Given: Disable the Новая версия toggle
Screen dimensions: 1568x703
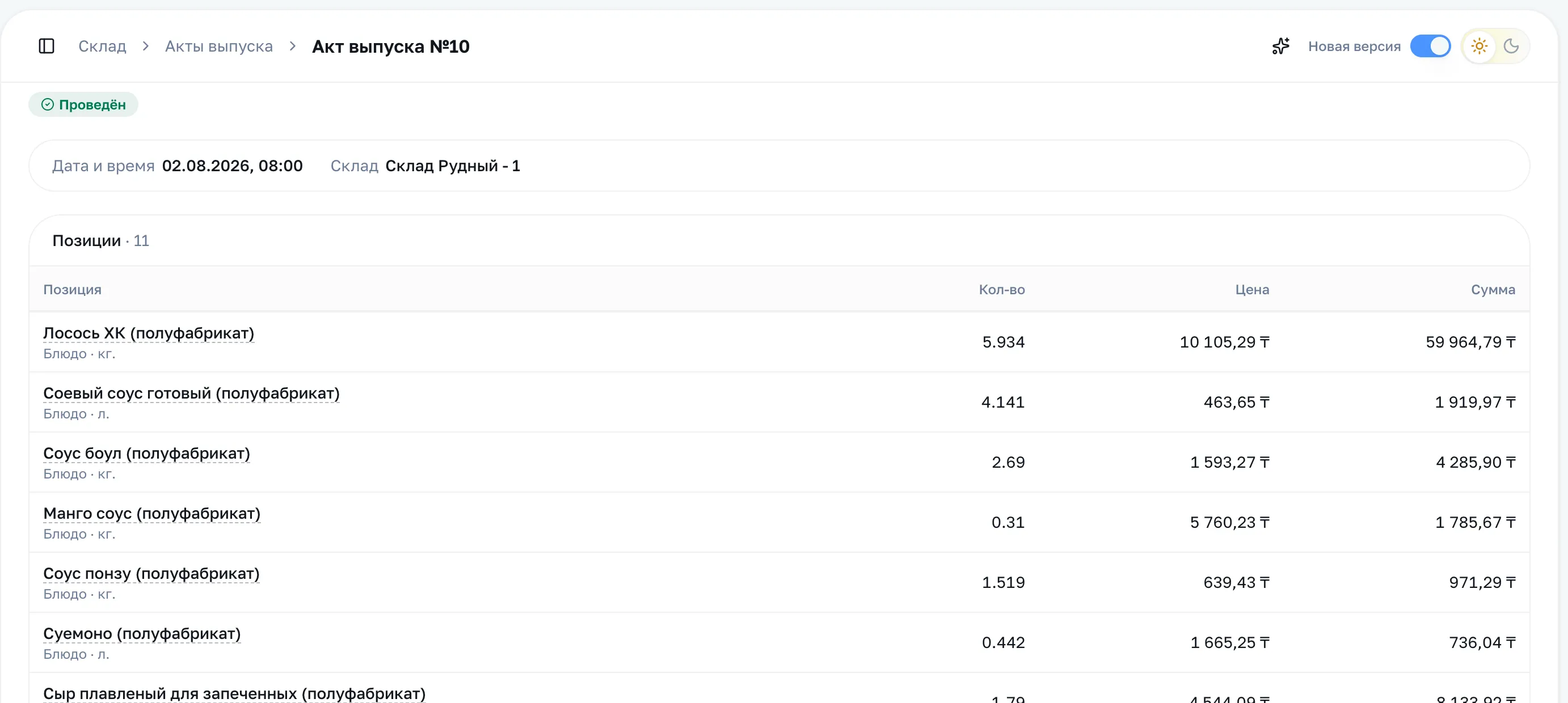Looking at the screenshot, I should [1431, 46].
